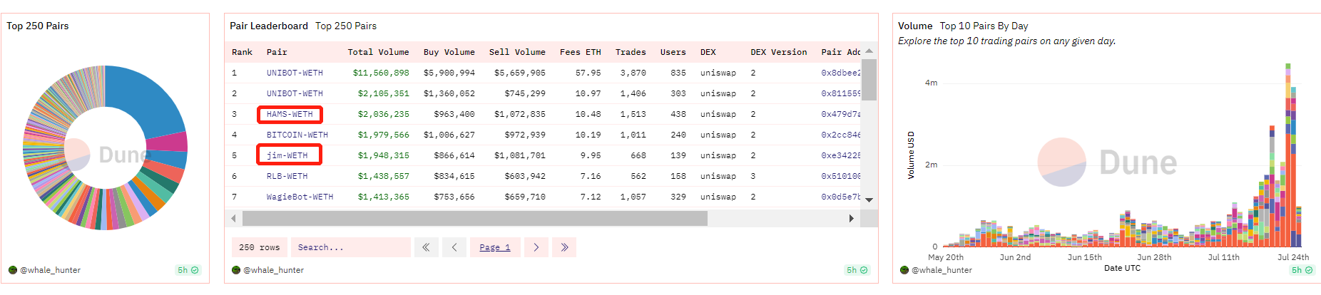Click the horizontal scrollbar thumb of table
The image size is (1321, 295).
pyautogui.click(x=474, y=218)
